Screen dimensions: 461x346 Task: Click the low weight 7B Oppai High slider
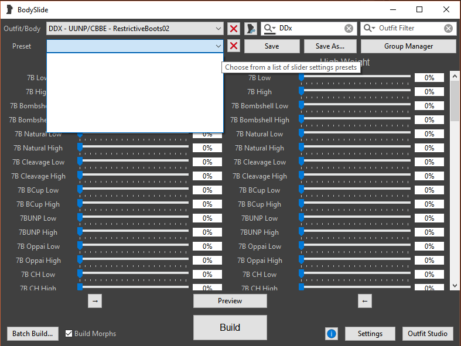pos(133,261)
